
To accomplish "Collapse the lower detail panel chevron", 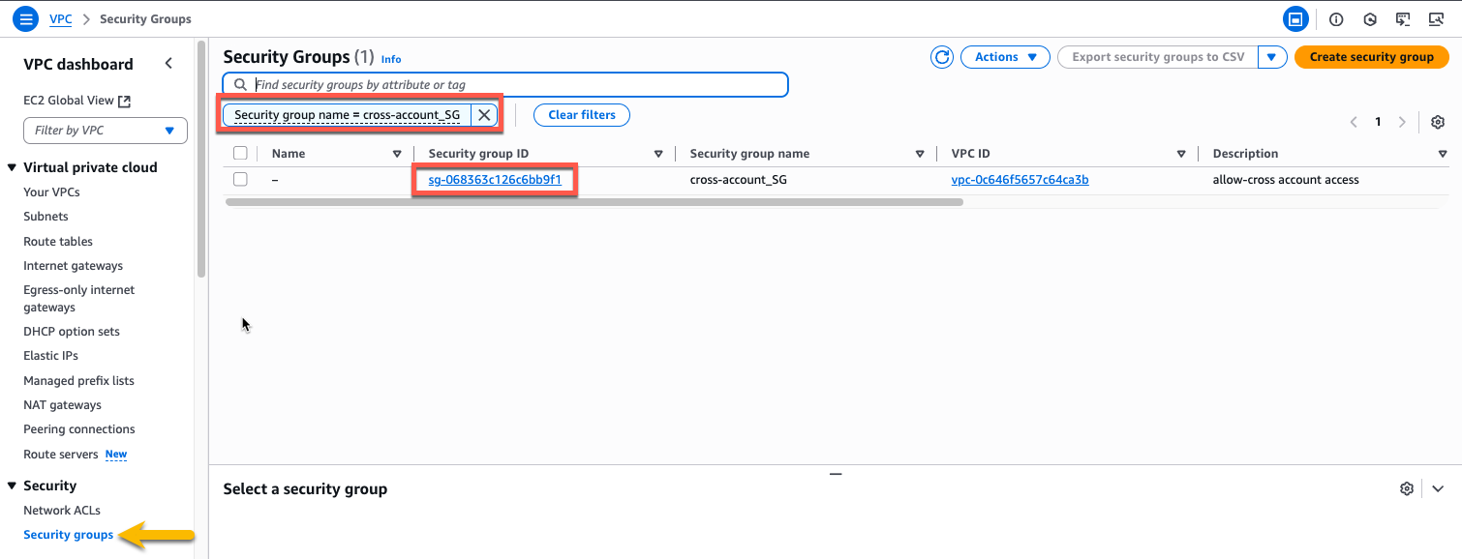I will click(x=1438, y=488).
